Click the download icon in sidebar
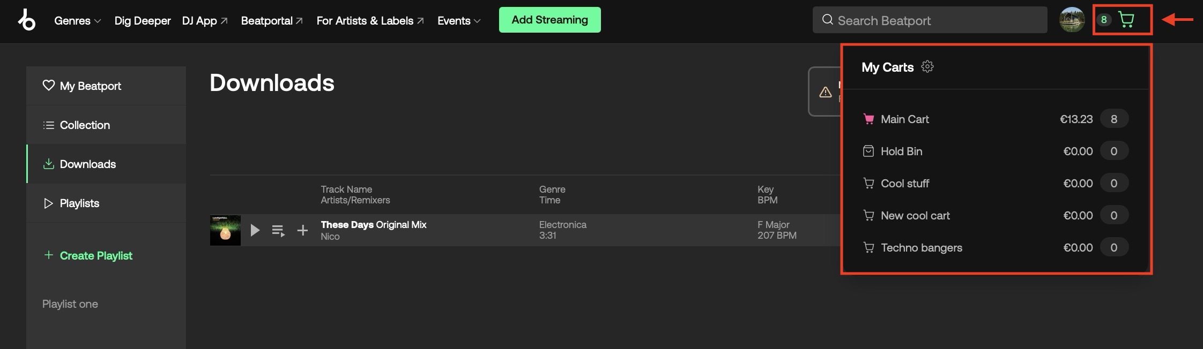The image size is (1203, 349). click(49, 164)
